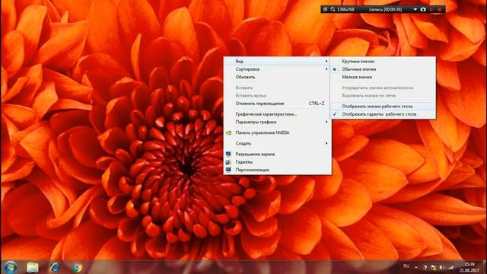Open the recorder bar dropdown arrow

[x=415, y=10]
